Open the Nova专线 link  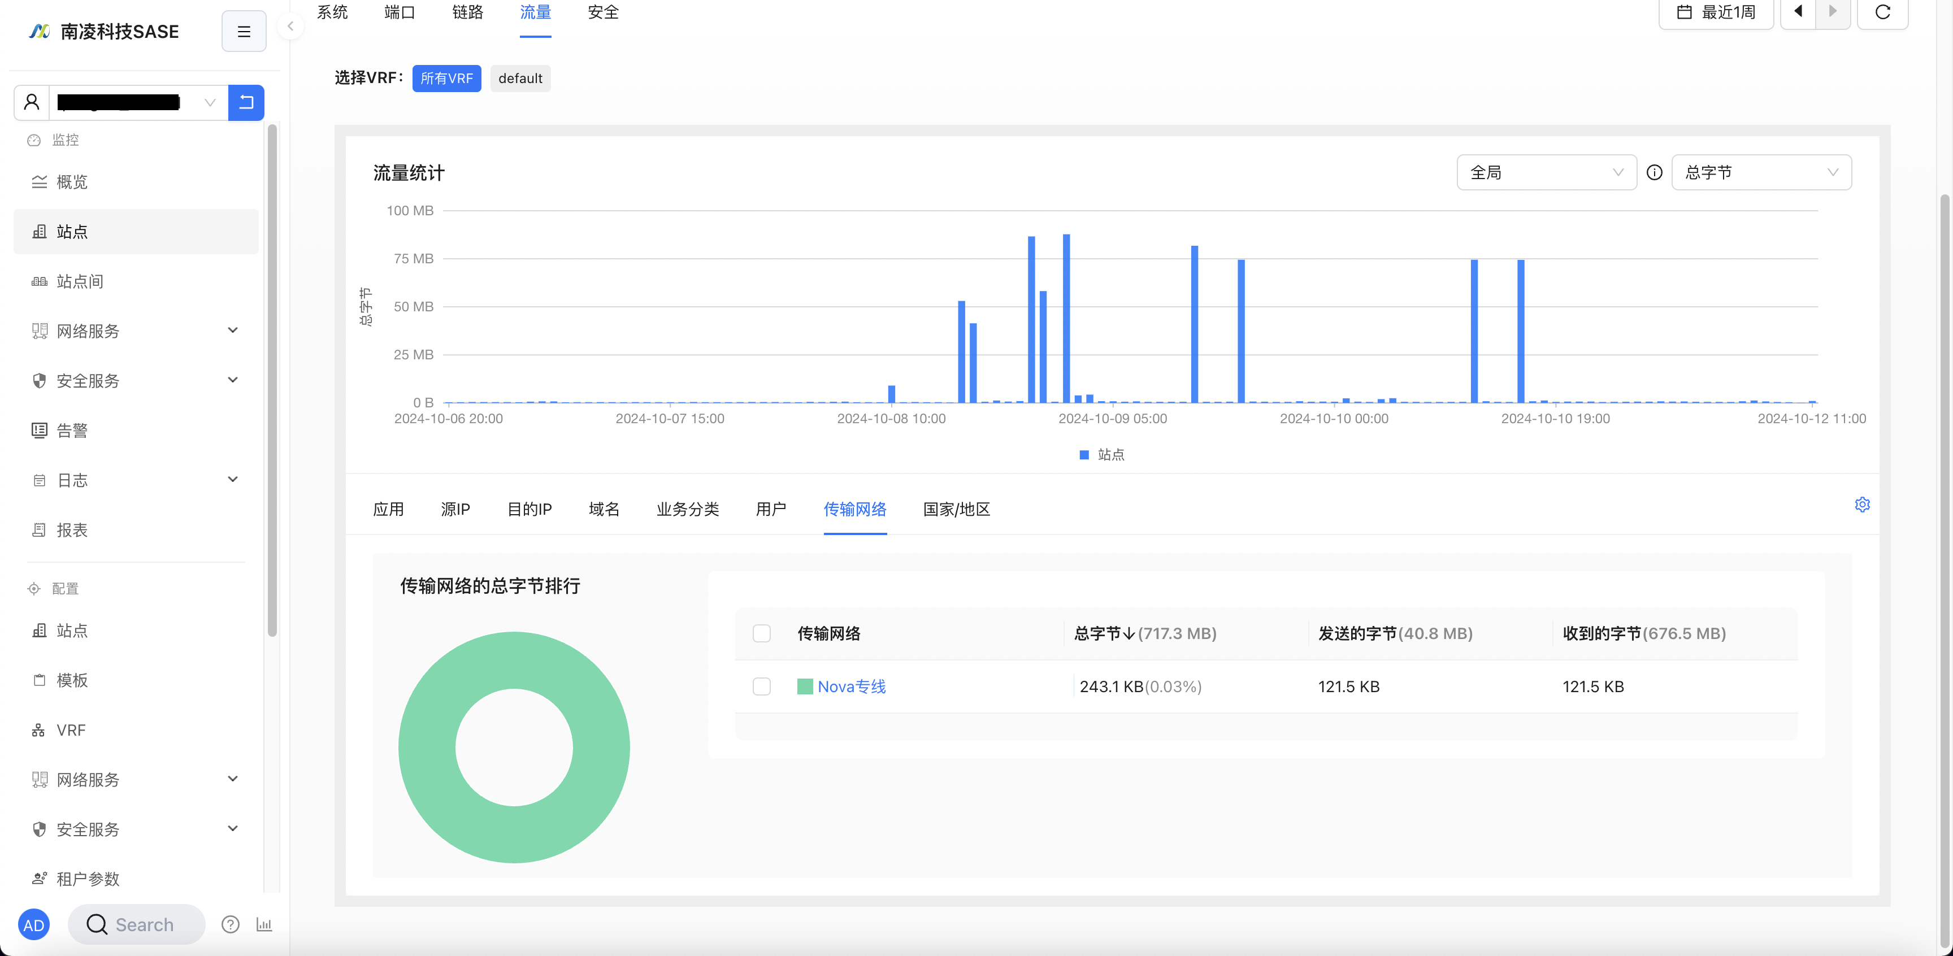pyautogui.click(x=852, y=687)
